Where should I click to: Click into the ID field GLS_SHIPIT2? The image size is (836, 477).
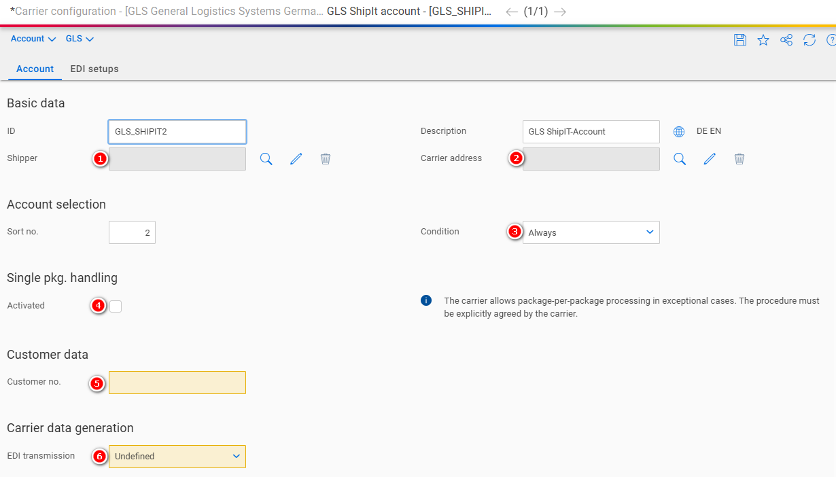(x=177, y=132)
